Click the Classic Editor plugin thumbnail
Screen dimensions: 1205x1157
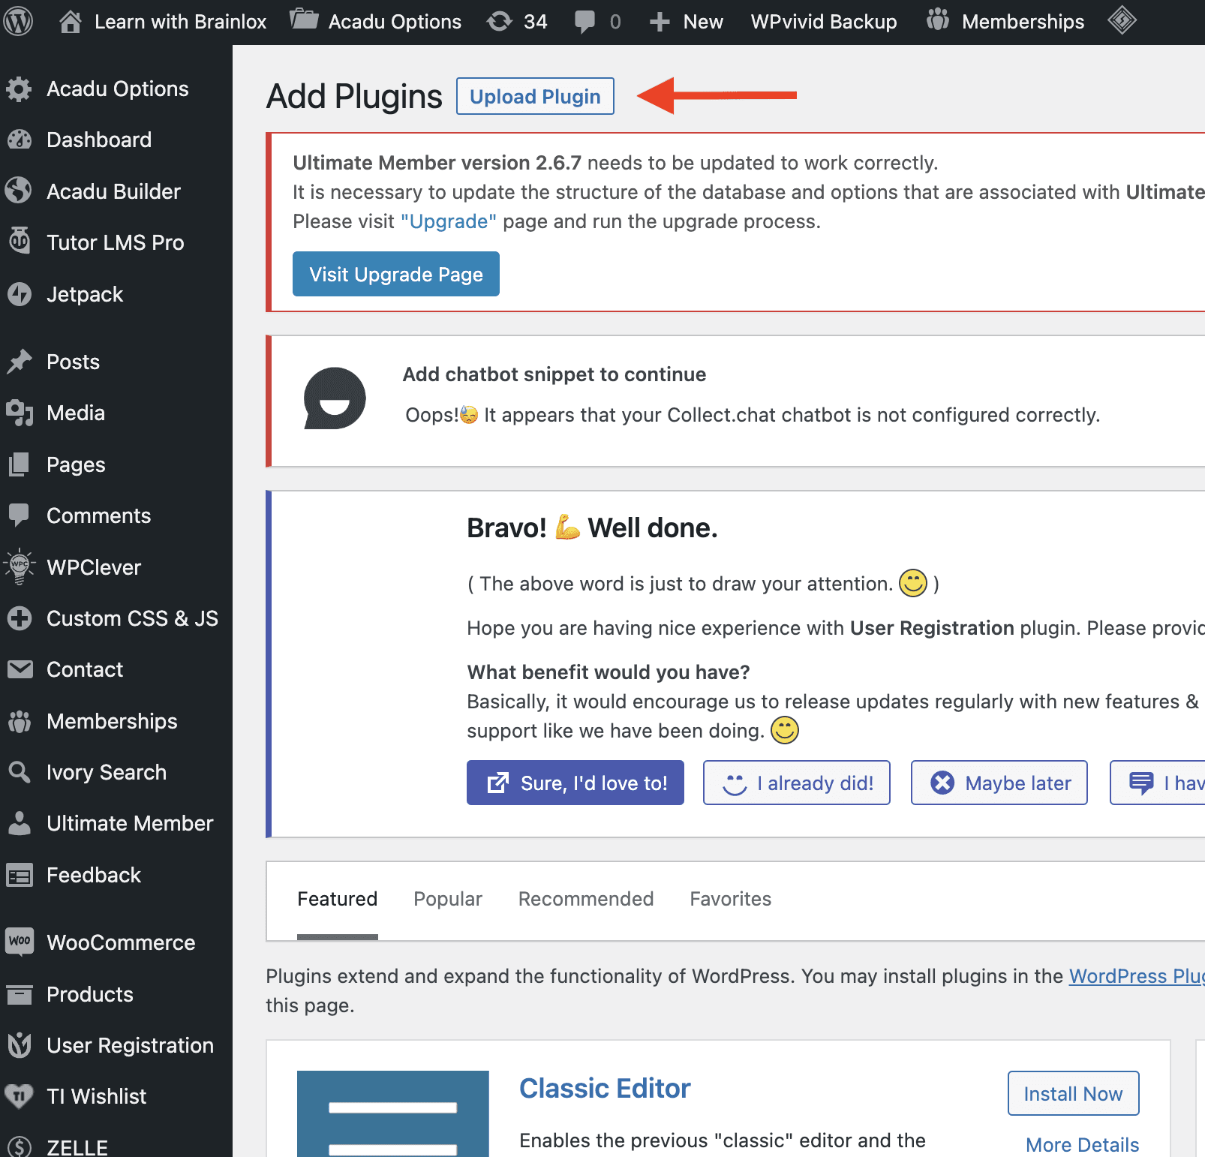point(392,1110)
